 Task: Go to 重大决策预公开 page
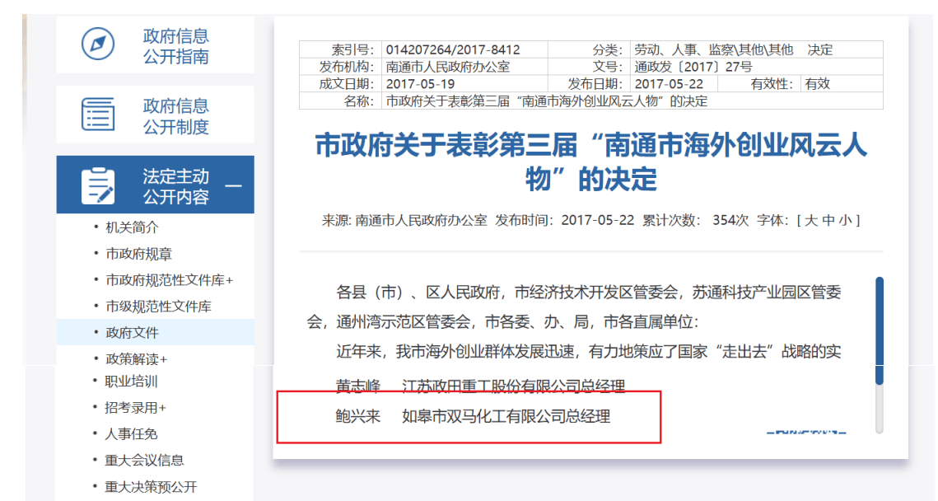(151, 487)
